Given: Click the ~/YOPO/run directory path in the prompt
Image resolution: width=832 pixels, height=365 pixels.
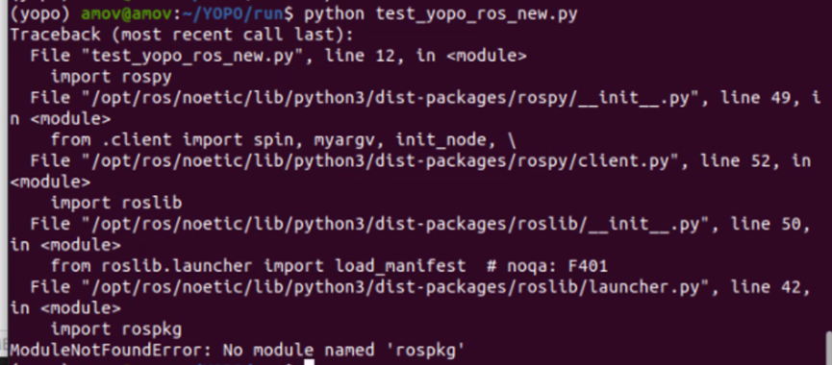Looking at the screenshot, I should click(233, 14).
